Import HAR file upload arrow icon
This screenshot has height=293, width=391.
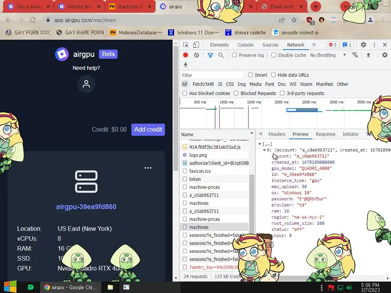(x=368, y=55)
